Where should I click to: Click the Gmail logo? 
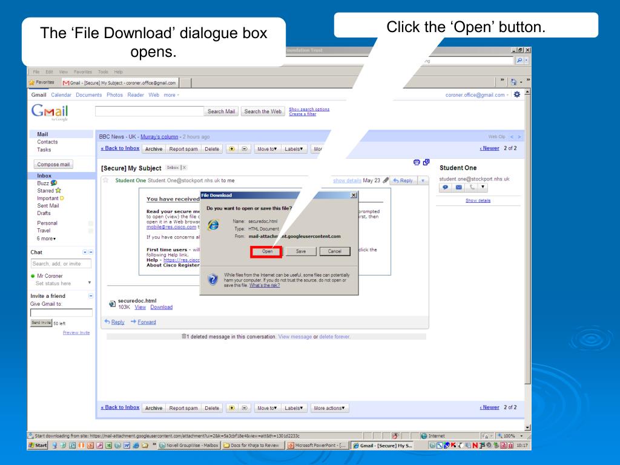click(50, 112)
